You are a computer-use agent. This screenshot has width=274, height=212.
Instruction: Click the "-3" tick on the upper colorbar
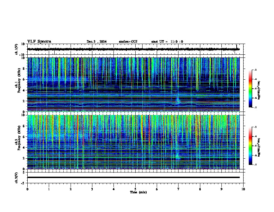pos(255,70)
